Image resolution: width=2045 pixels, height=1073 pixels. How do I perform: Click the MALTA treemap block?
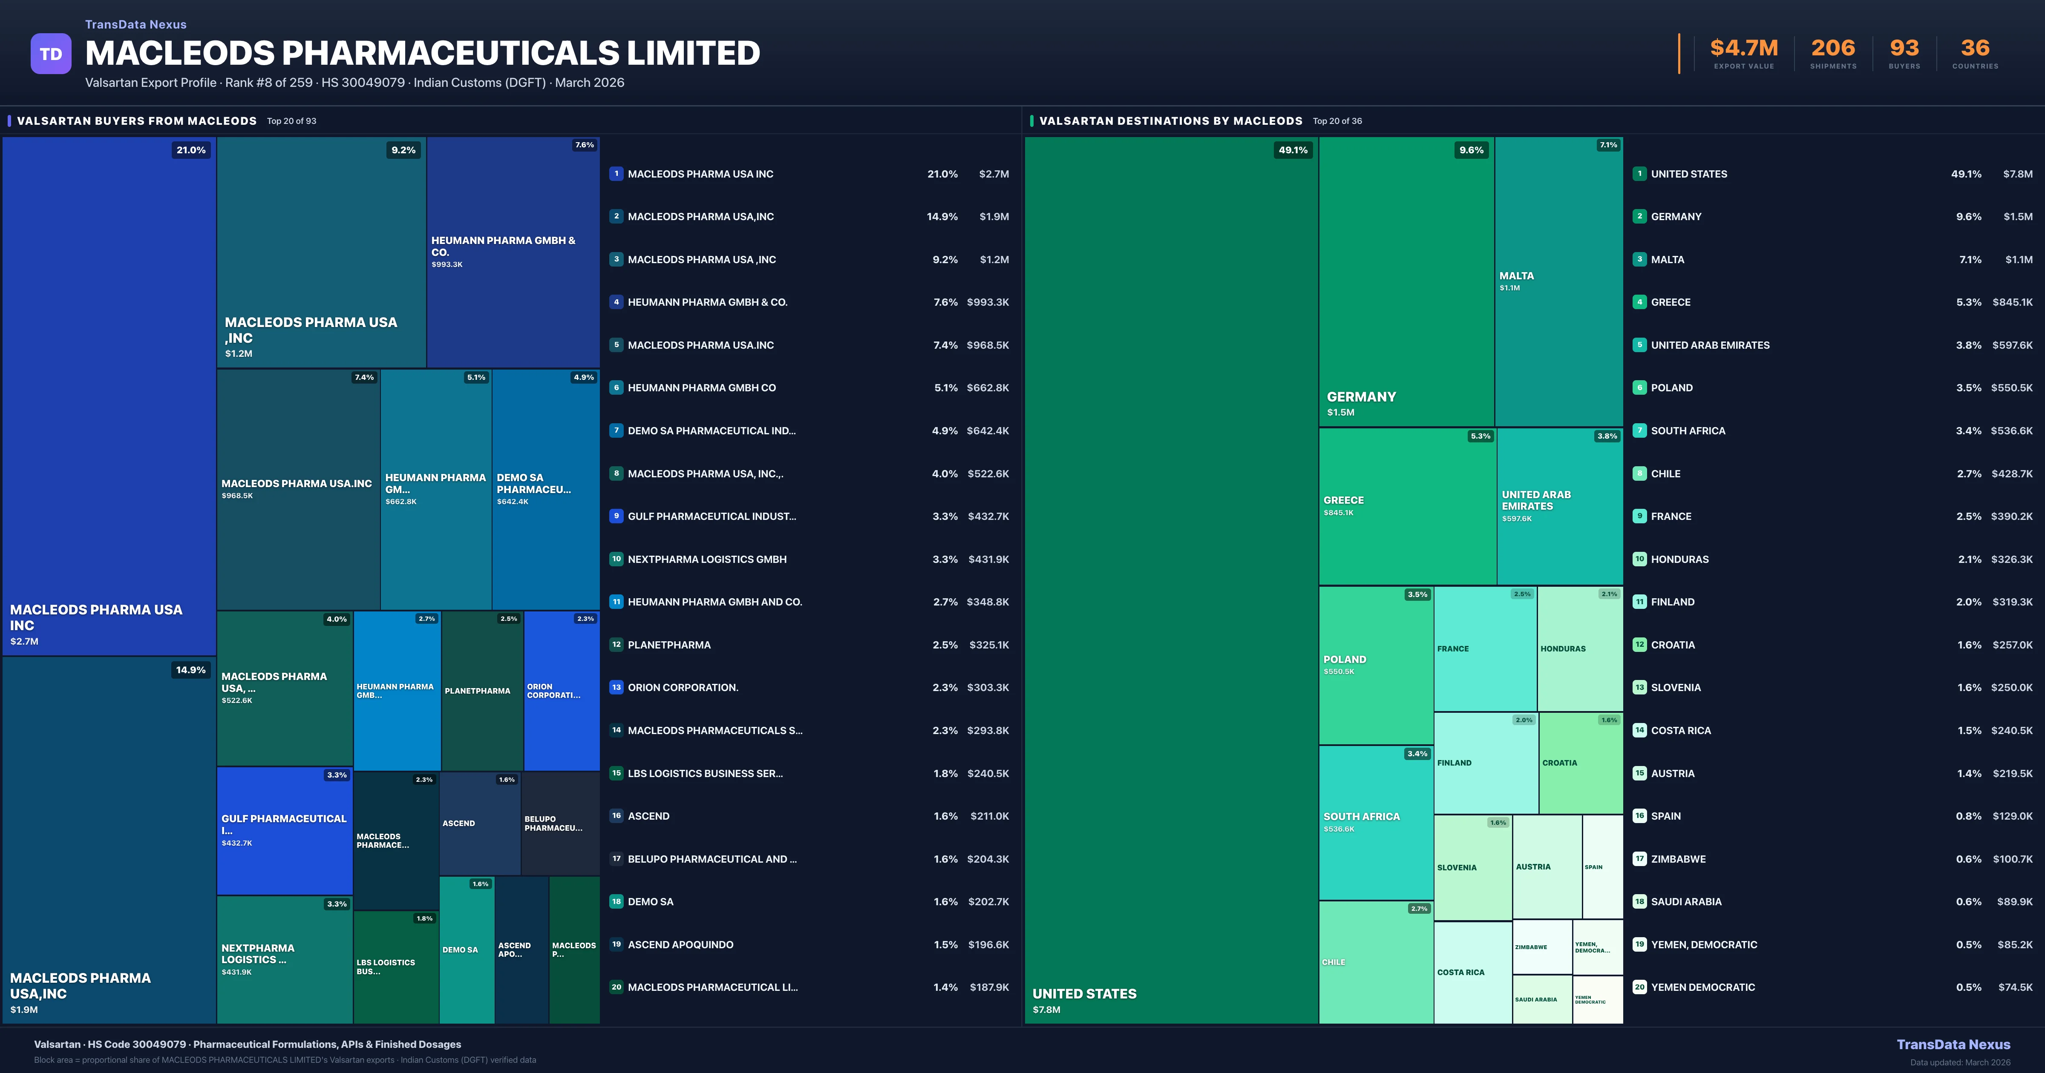pyautogui.click(x=1558, y=282)
